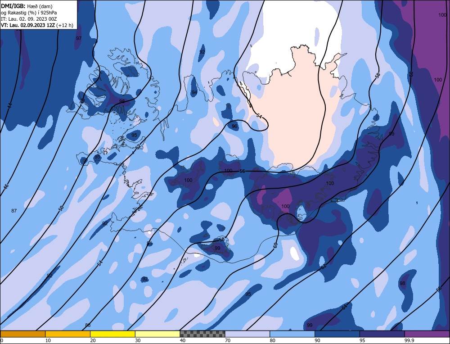Viewport: 450px width, 344px height.
Task: Click the checkered gray 40–70 legend swatch
Action: pyautogui.click(x=202, y=334)
